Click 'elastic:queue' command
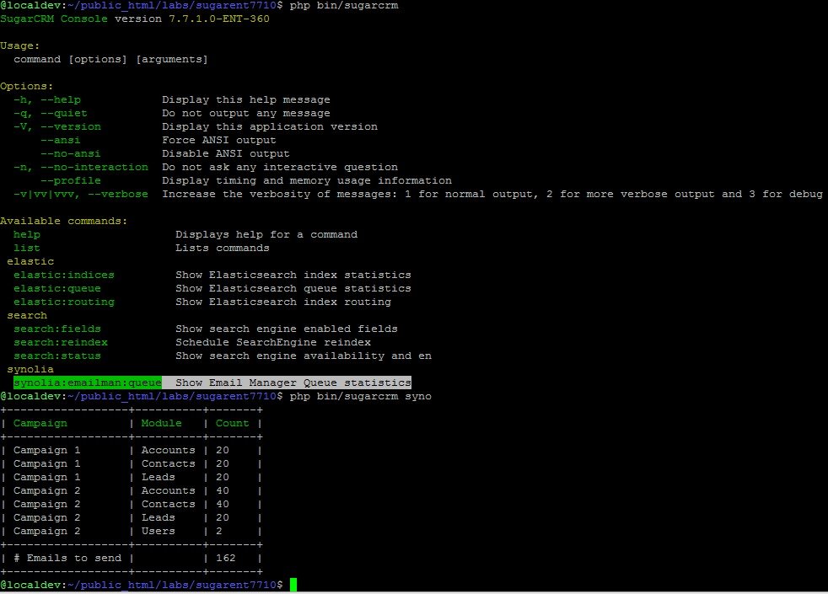Viewport: 828px width, 594px height. click(x=57, y=288)
